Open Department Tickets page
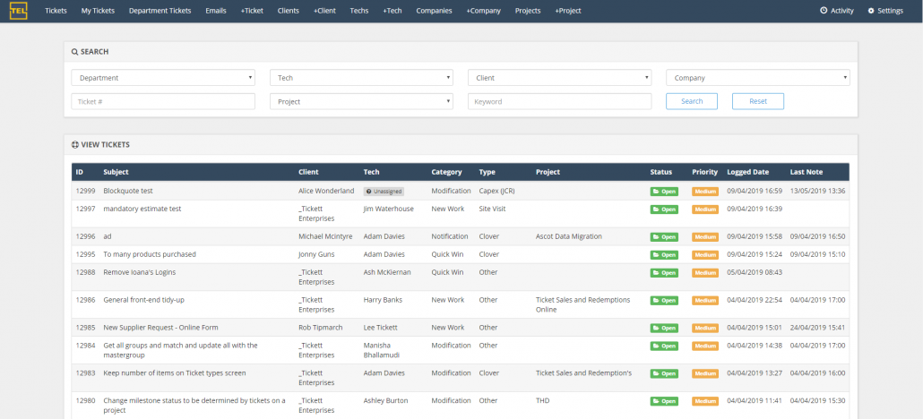The width and height of the screenshot is (923, 419). (160, 11)
